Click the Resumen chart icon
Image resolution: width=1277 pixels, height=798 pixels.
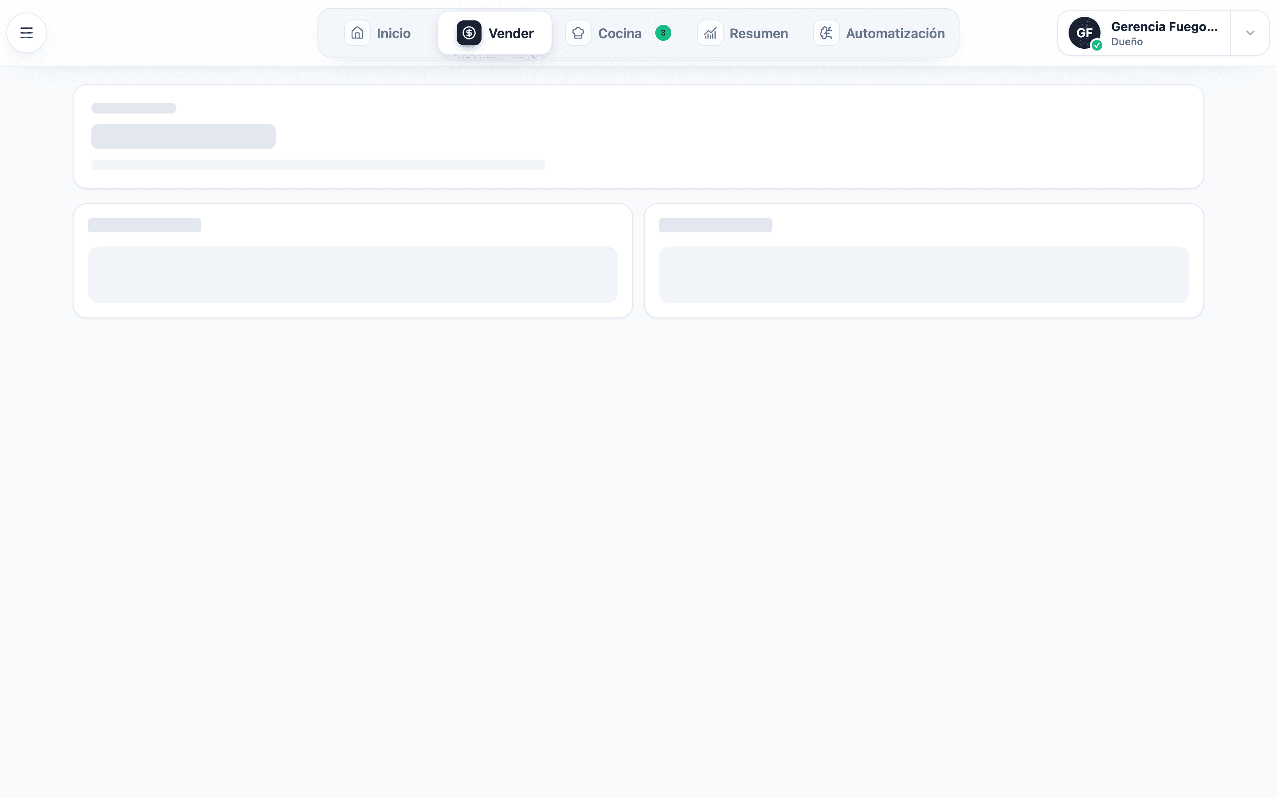[x=710, y=33]
